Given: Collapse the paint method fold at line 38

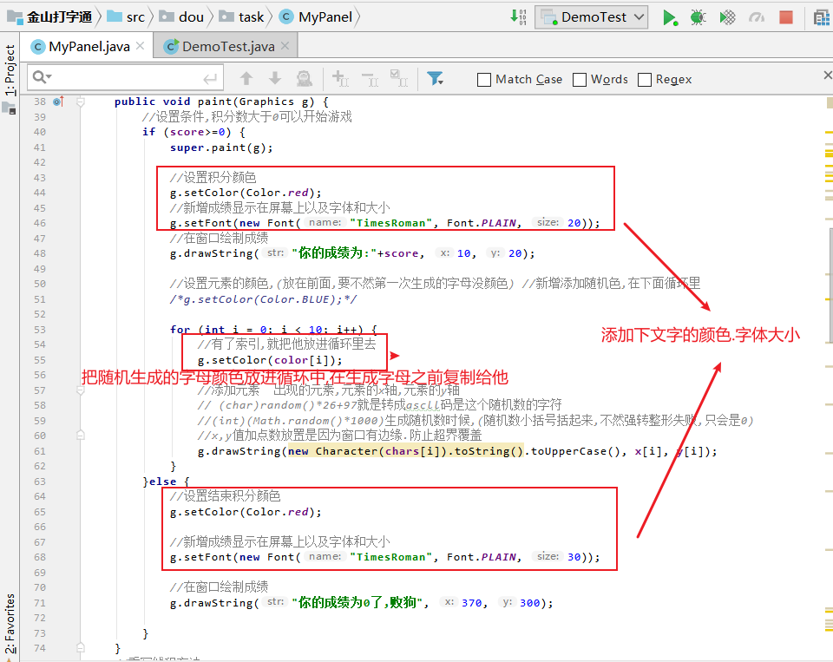Looking at the screenshot, I should [x=80, y=101].
